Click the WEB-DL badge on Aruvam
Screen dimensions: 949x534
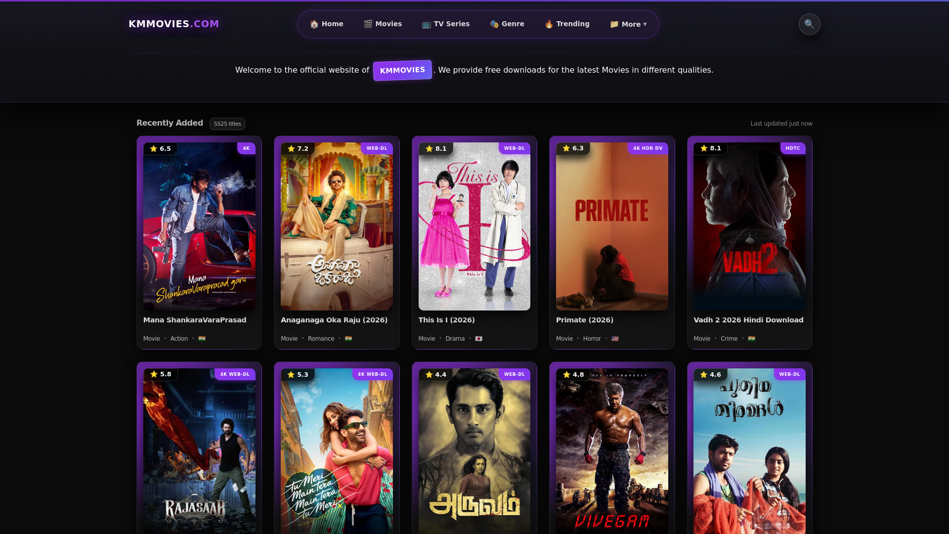[x=515, y=374]
